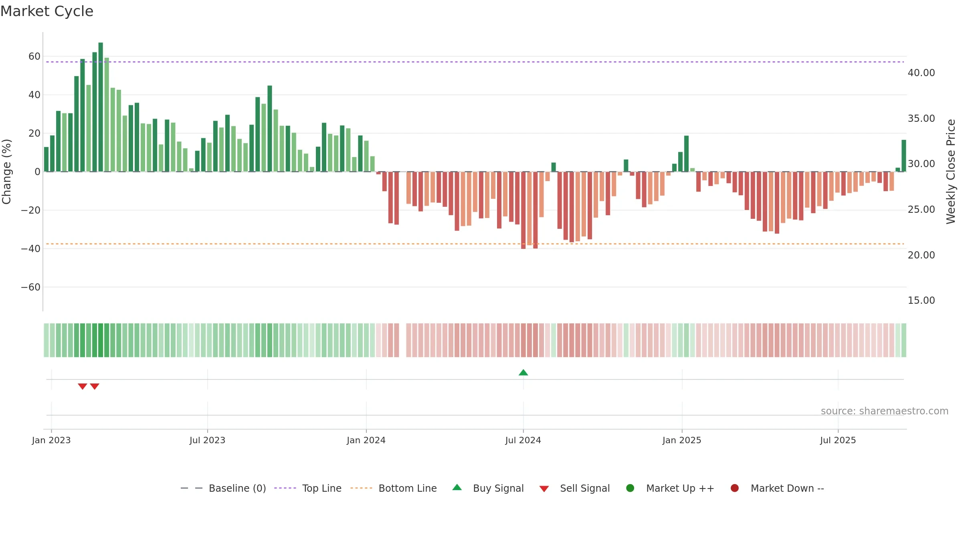
Task: Click the −60 tick on the Change axis
Action: (x=31, y=287)
